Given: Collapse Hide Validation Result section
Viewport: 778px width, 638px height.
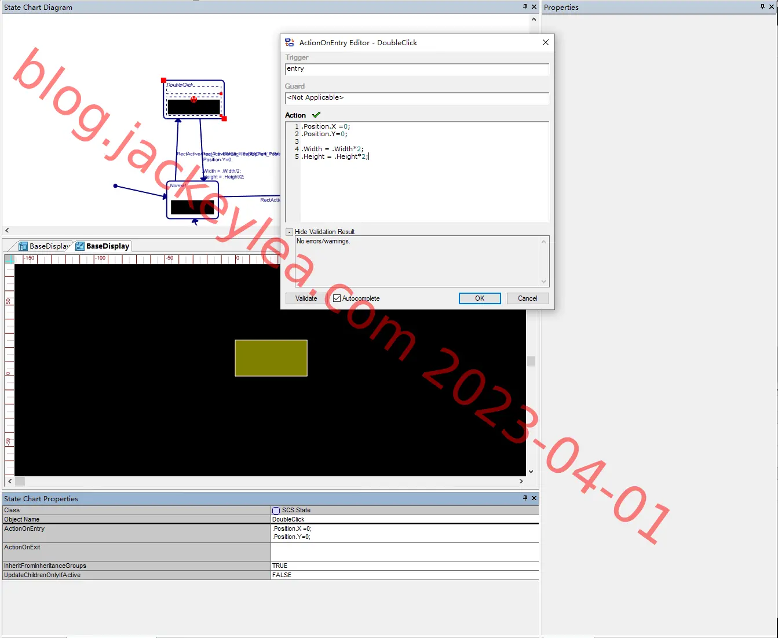Looking at the screenshot, I should 289,232.
